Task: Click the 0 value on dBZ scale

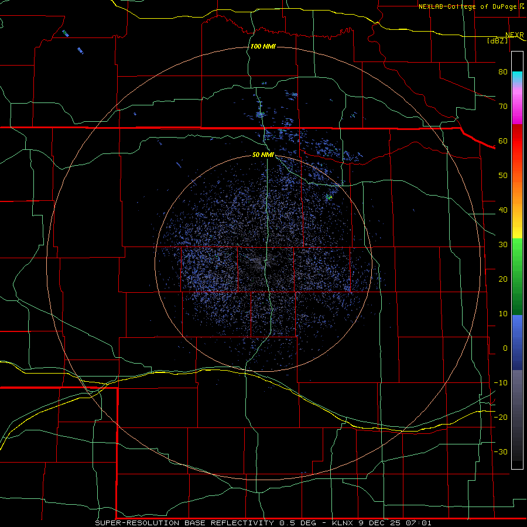Action: [505, 348]
